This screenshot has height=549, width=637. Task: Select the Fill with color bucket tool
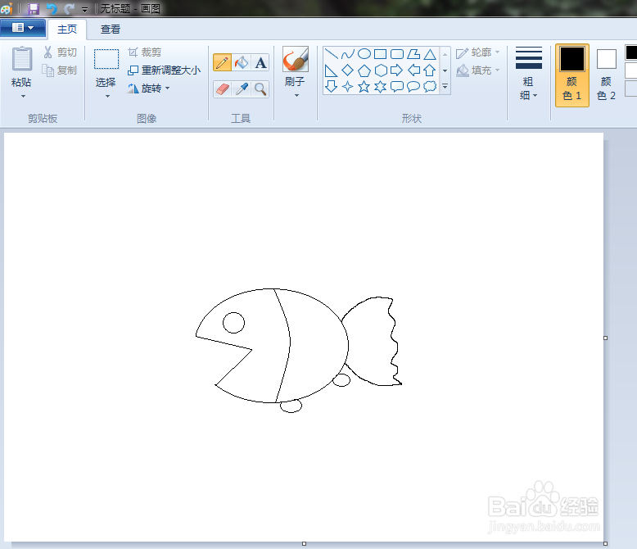[242, 62]
